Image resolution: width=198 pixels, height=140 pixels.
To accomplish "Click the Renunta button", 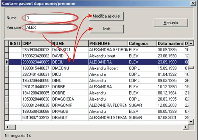I will [171, 23].
